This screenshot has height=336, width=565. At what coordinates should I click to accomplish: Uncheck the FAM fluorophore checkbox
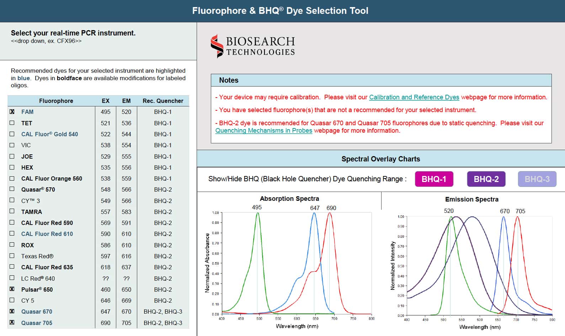pos(12,112)
